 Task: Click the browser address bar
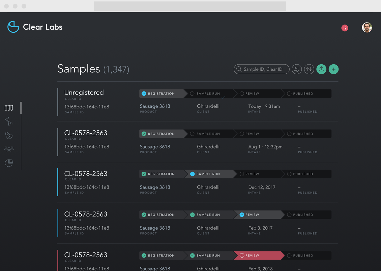190,6
